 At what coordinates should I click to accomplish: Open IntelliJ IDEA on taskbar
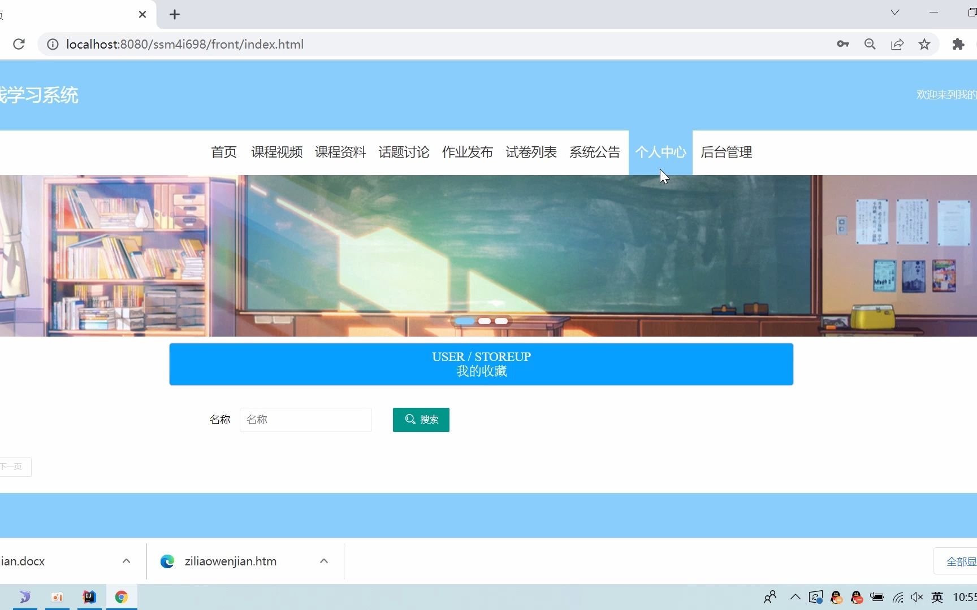click(x=89, y=597)
